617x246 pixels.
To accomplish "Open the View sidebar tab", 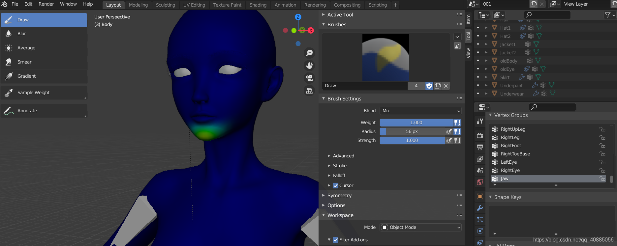I will (x=468, y=53).
